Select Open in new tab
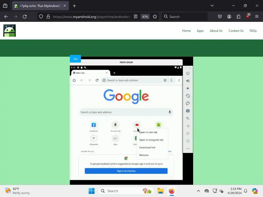Screen dimensions: 263x197 point(148,132)
